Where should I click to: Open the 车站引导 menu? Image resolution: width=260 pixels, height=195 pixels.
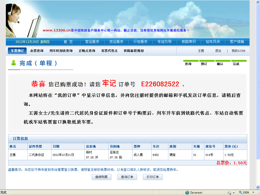(165, 42)
